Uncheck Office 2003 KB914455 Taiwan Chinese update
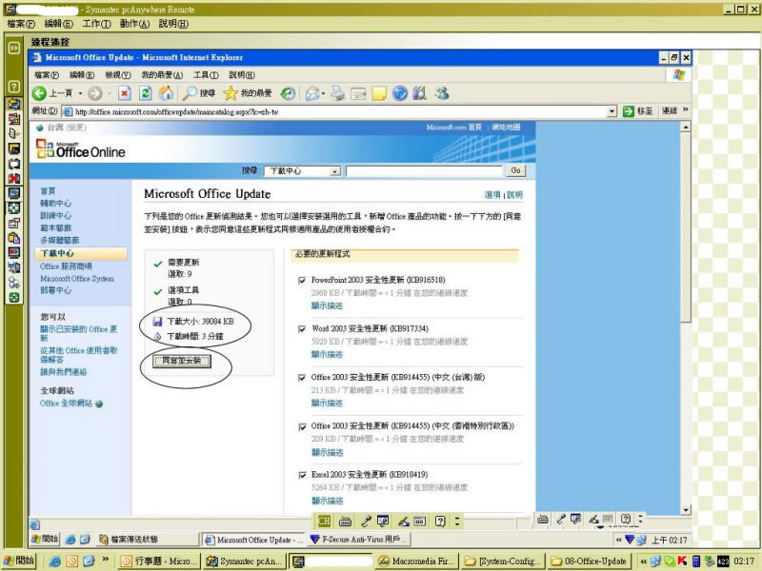Viewport: 762px width, 571px height. pos(302,377)
